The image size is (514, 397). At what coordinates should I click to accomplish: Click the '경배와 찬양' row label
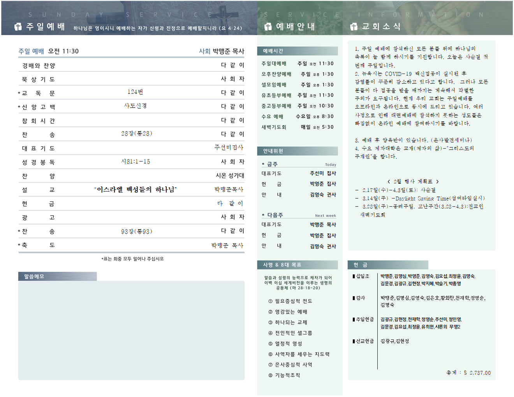[39, 65]
